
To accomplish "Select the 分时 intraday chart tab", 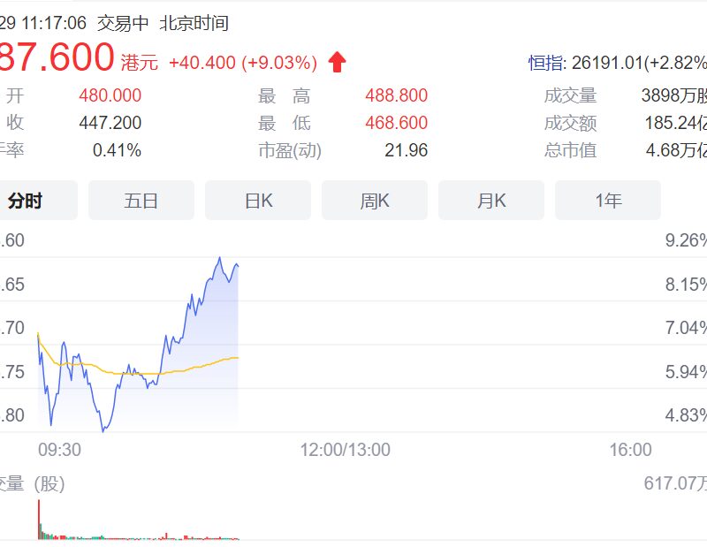I will pos(38,201).
